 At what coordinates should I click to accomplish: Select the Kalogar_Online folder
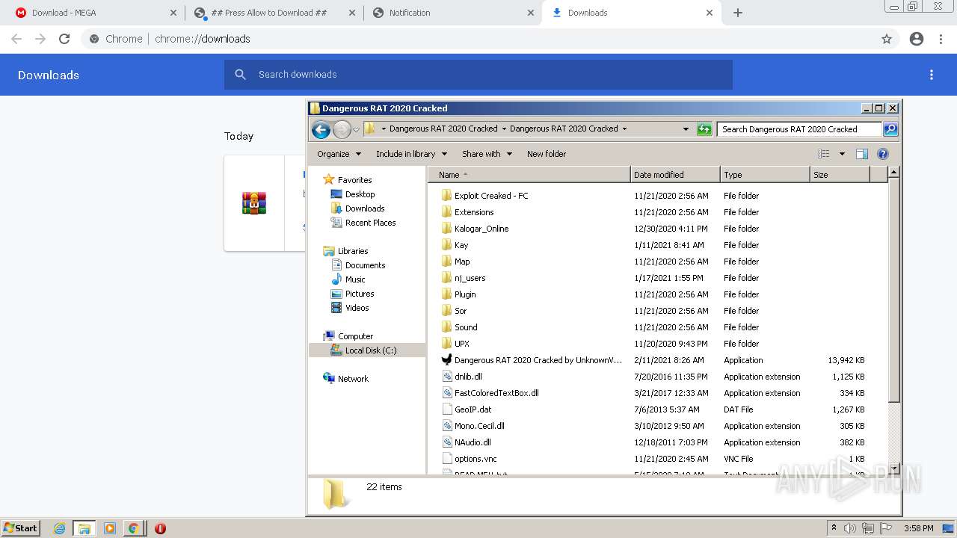point(481,229)
